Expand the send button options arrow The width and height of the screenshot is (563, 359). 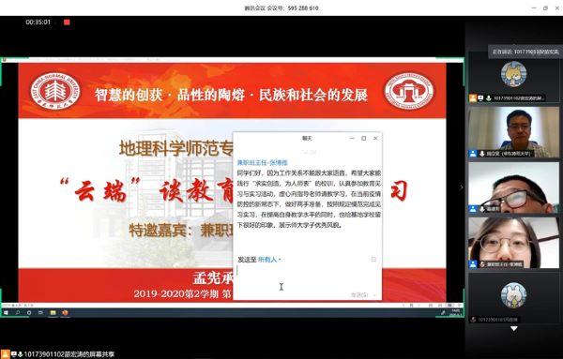click(x=374, y=295)
